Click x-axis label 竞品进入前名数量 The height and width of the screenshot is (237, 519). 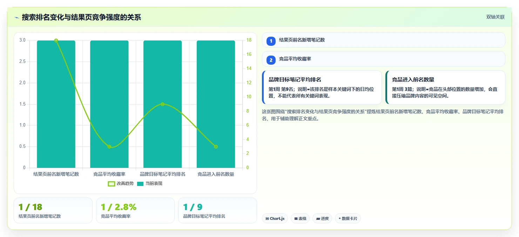coord(216,174)
